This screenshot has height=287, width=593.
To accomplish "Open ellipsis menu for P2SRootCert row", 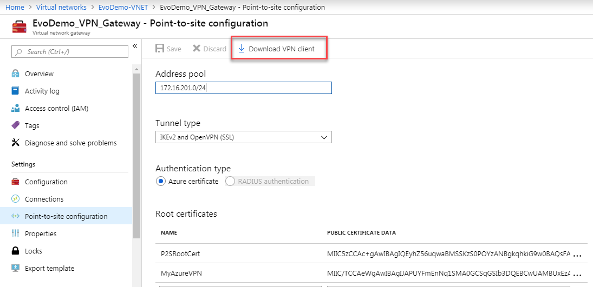I will tap(577, 256).
